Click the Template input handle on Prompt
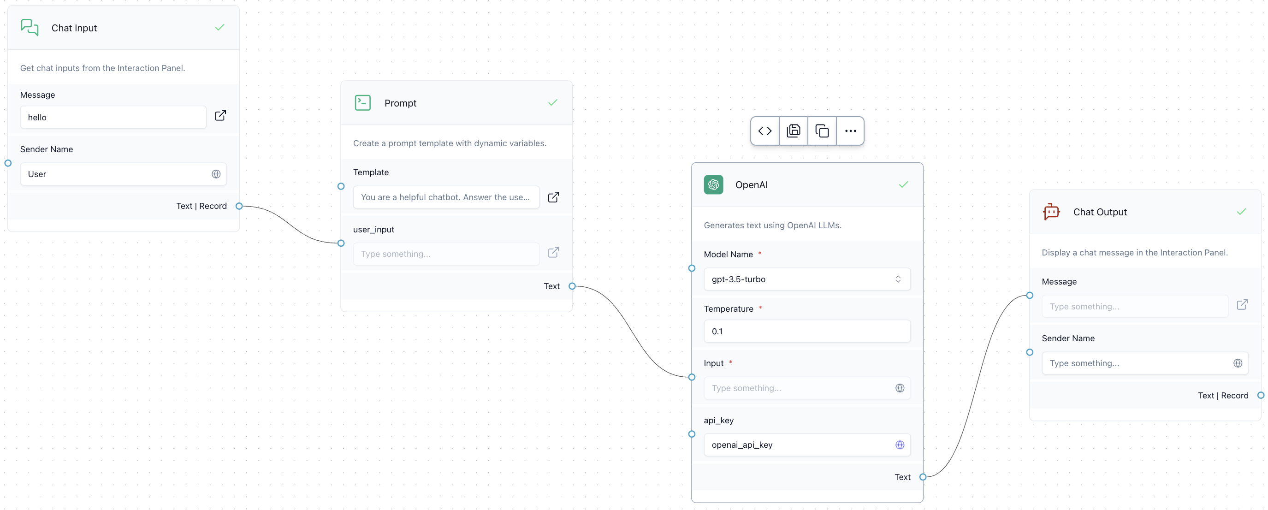This screenshot has height=510, width=1268. [341, 187]
